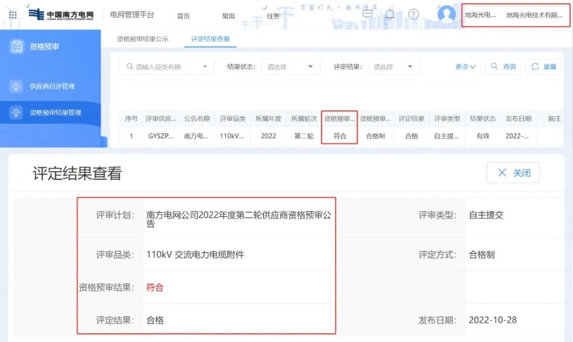
Task: Open the 常用 menu
Action: tap(228, 16)
